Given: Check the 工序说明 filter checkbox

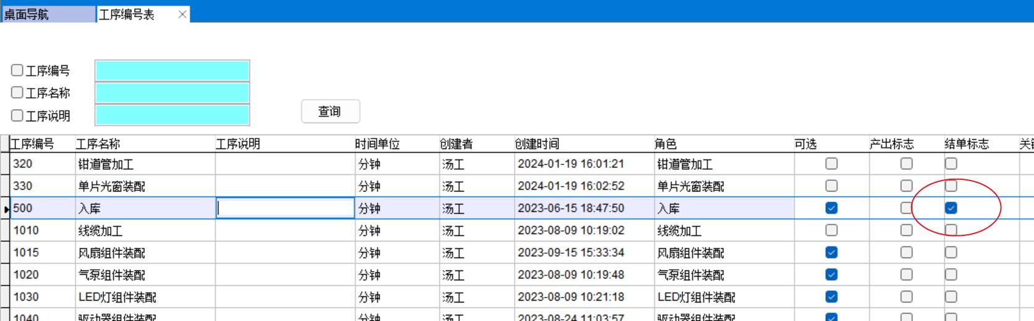Looking at the screenshot, I should click(17, 115).
